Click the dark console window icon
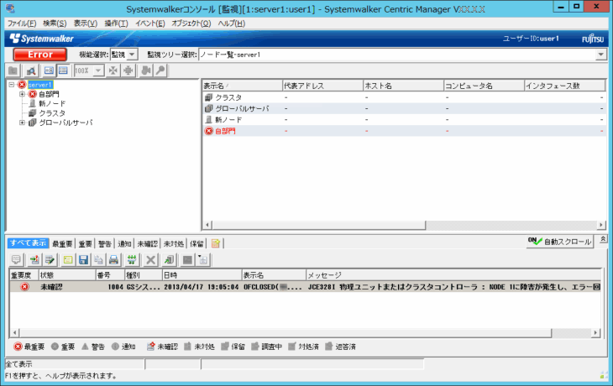This screenshot has height=386, width=613. pyautogui.click(x=187, y=260)
